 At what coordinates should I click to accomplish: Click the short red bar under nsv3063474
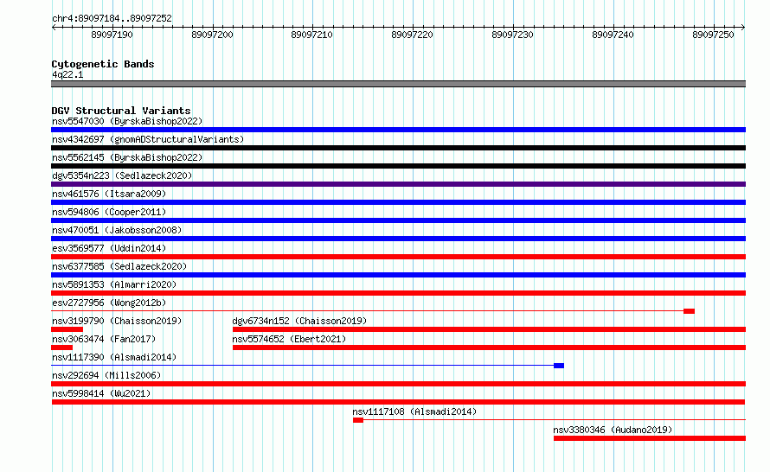[x=62, y=348]
